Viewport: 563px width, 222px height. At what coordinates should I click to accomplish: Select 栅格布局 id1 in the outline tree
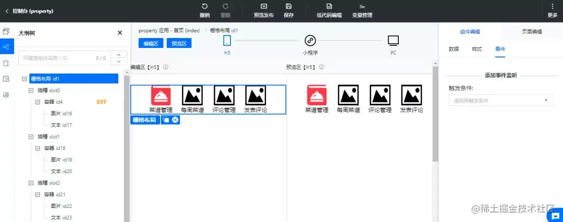(x=74, y=79)
